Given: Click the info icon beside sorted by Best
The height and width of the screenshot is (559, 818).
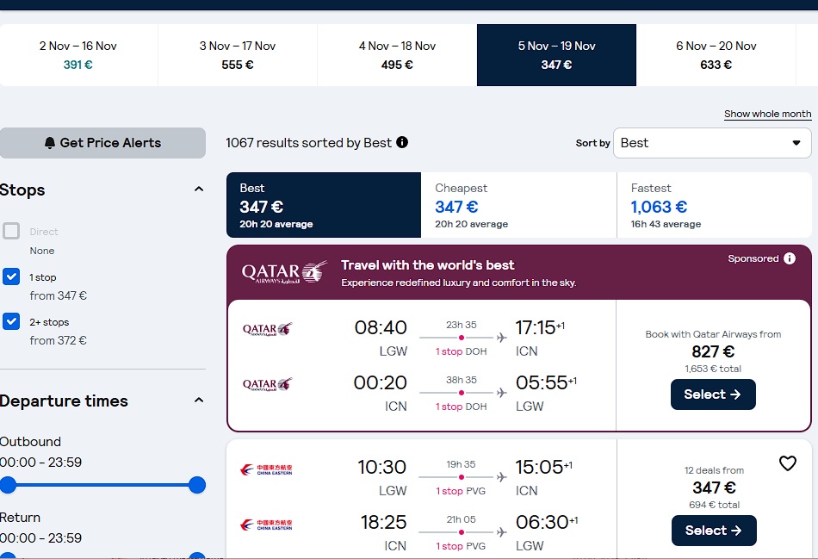Looking at the screenshot, I should click(402, 142).
